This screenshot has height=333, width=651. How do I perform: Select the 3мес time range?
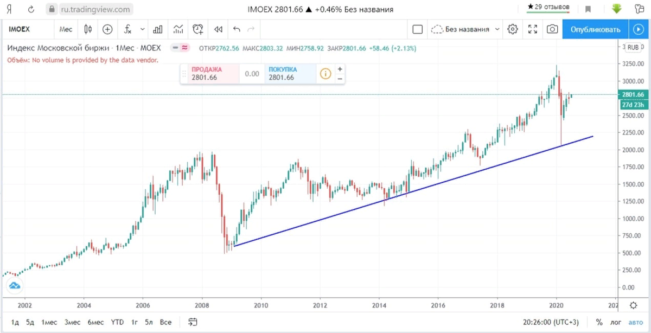click(72, 322)
